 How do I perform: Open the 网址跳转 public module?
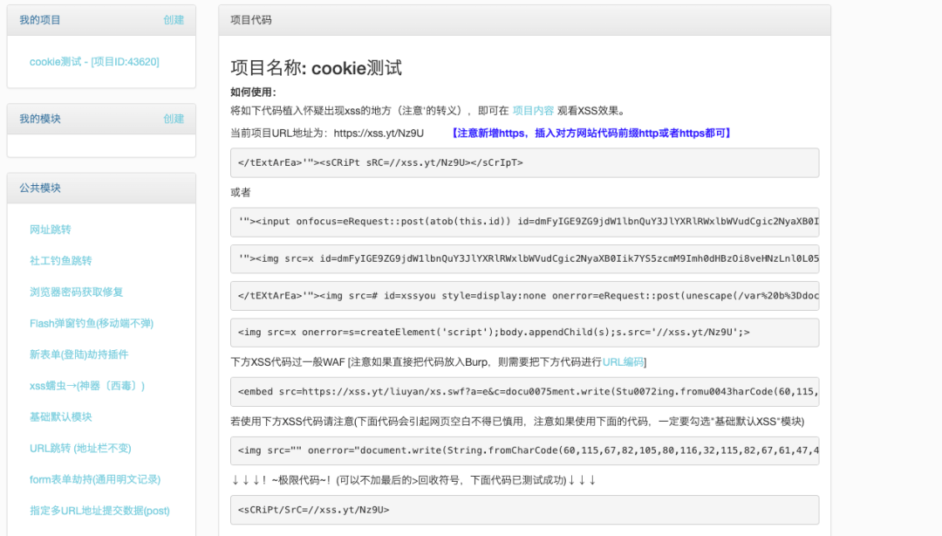click(51, 230)
